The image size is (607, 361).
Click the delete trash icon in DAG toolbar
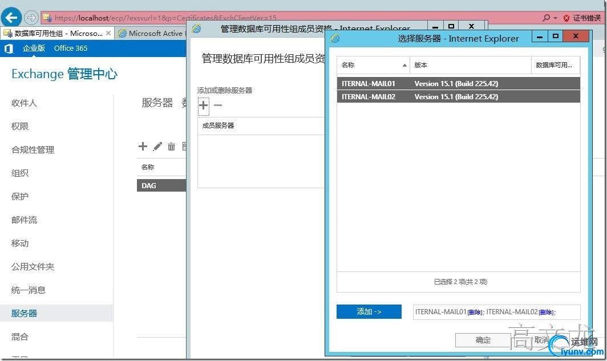[x=171, y=146]
